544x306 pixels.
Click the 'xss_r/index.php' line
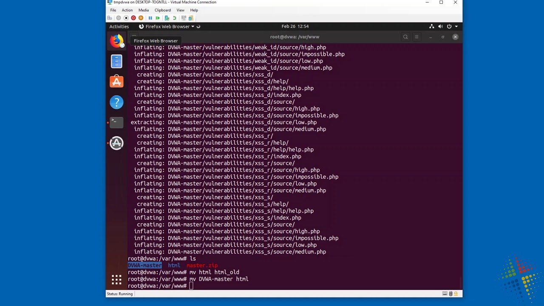(218, 156)
